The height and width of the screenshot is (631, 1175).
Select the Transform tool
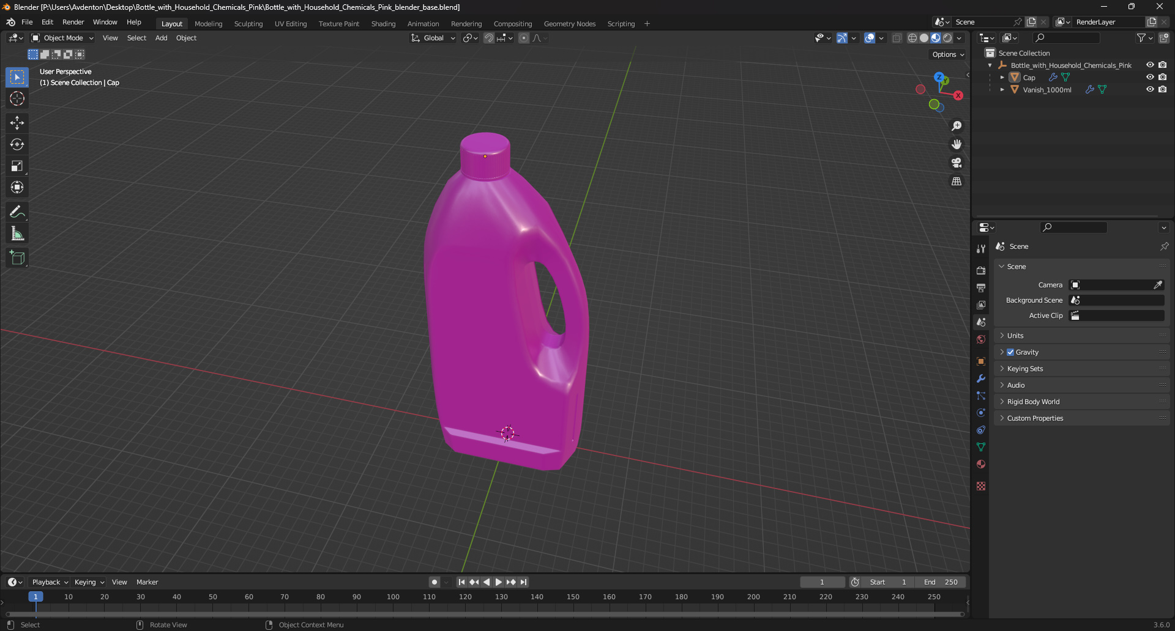point(17,187)
